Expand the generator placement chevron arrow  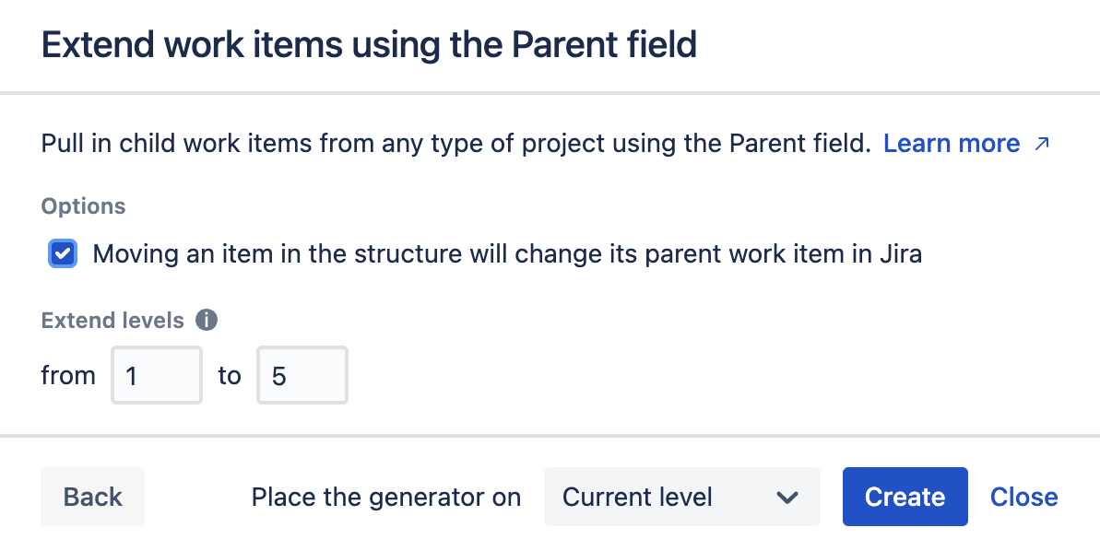[x=787, y=498]
